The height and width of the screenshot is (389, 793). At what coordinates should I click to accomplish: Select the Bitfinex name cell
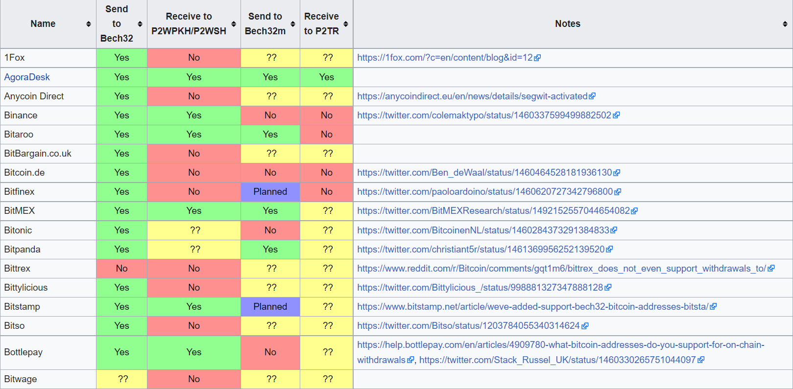48,192
